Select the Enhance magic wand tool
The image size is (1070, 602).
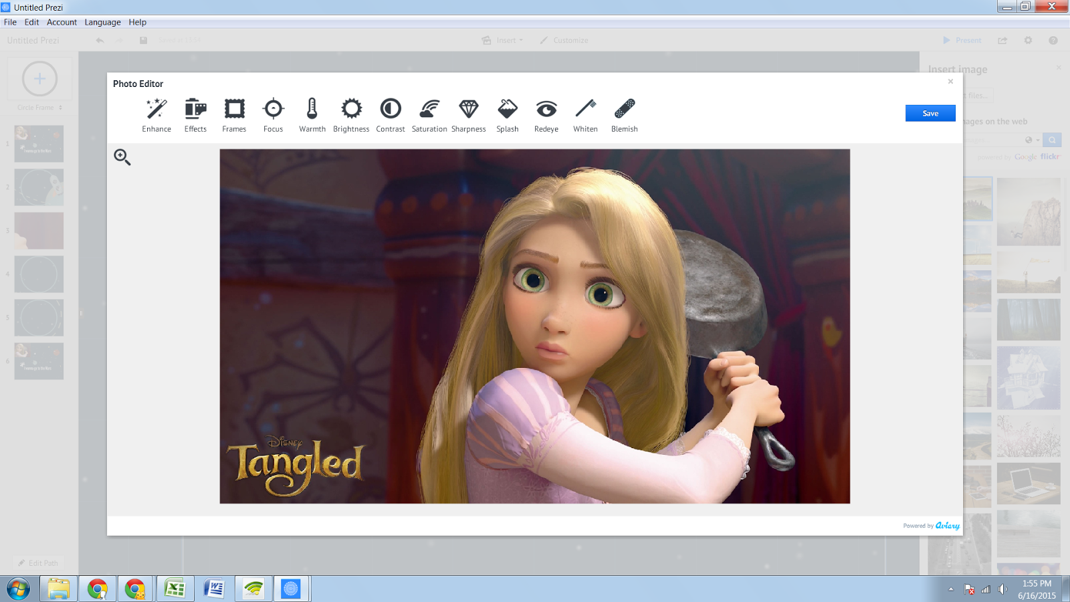pos(156,115)
